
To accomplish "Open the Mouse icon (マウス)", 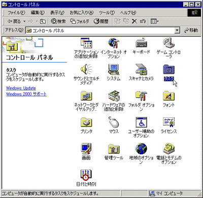I will [x=114, y=122].
